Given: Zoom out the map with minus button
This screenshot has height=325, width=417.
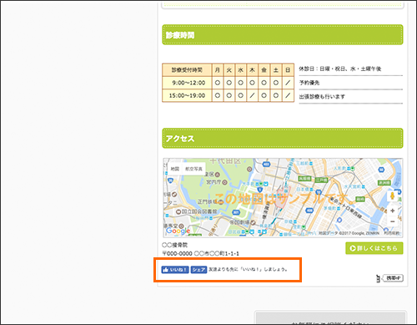Looking at the screenshot, I should pos(393,221).
